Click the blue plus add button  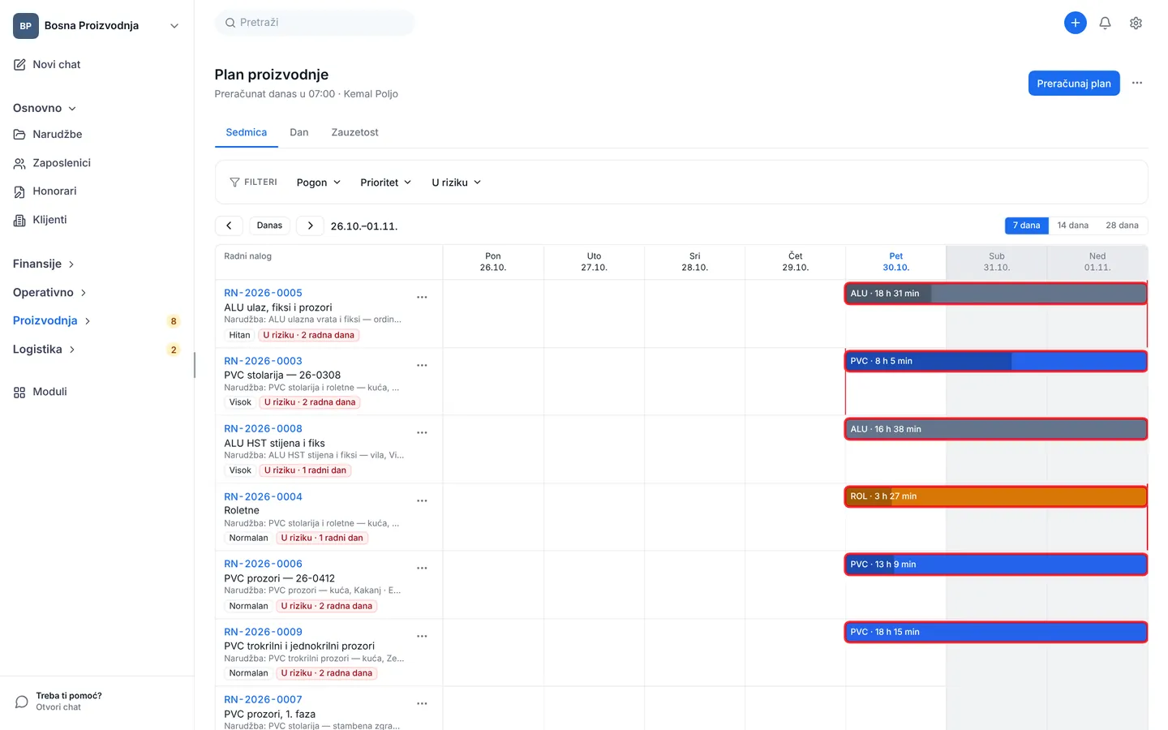[x=1075, y=23]
